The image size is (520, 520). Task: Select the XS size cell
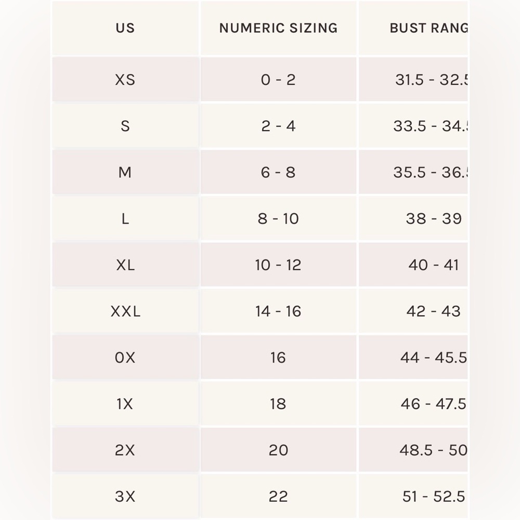(125, 79)
